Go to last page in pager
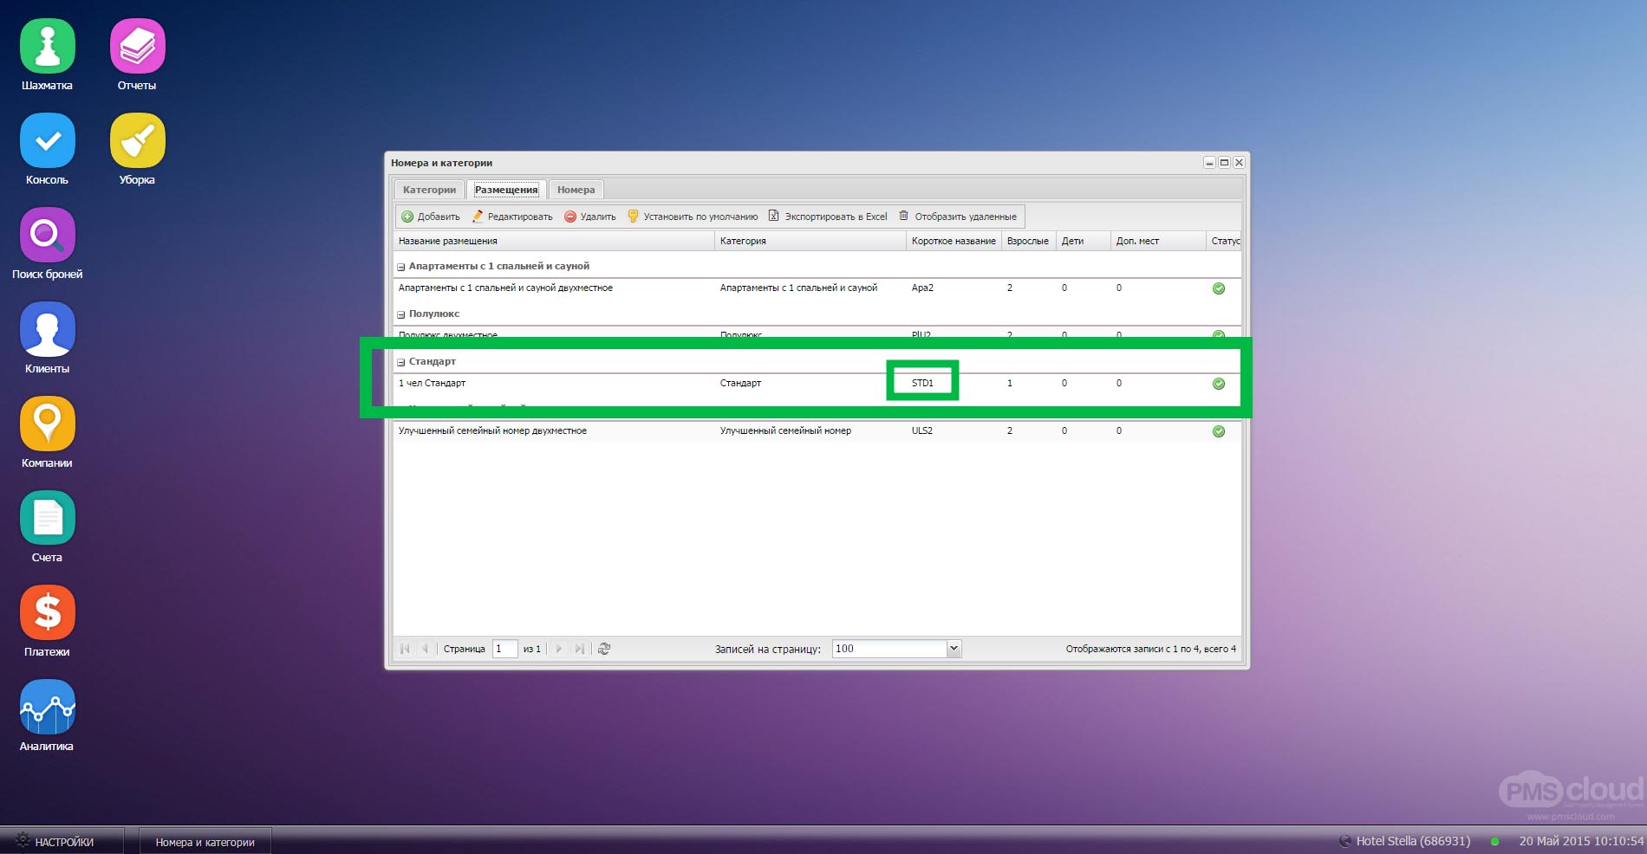The width and height of the screenshot is (1647, 854). (x=579, y=649)
